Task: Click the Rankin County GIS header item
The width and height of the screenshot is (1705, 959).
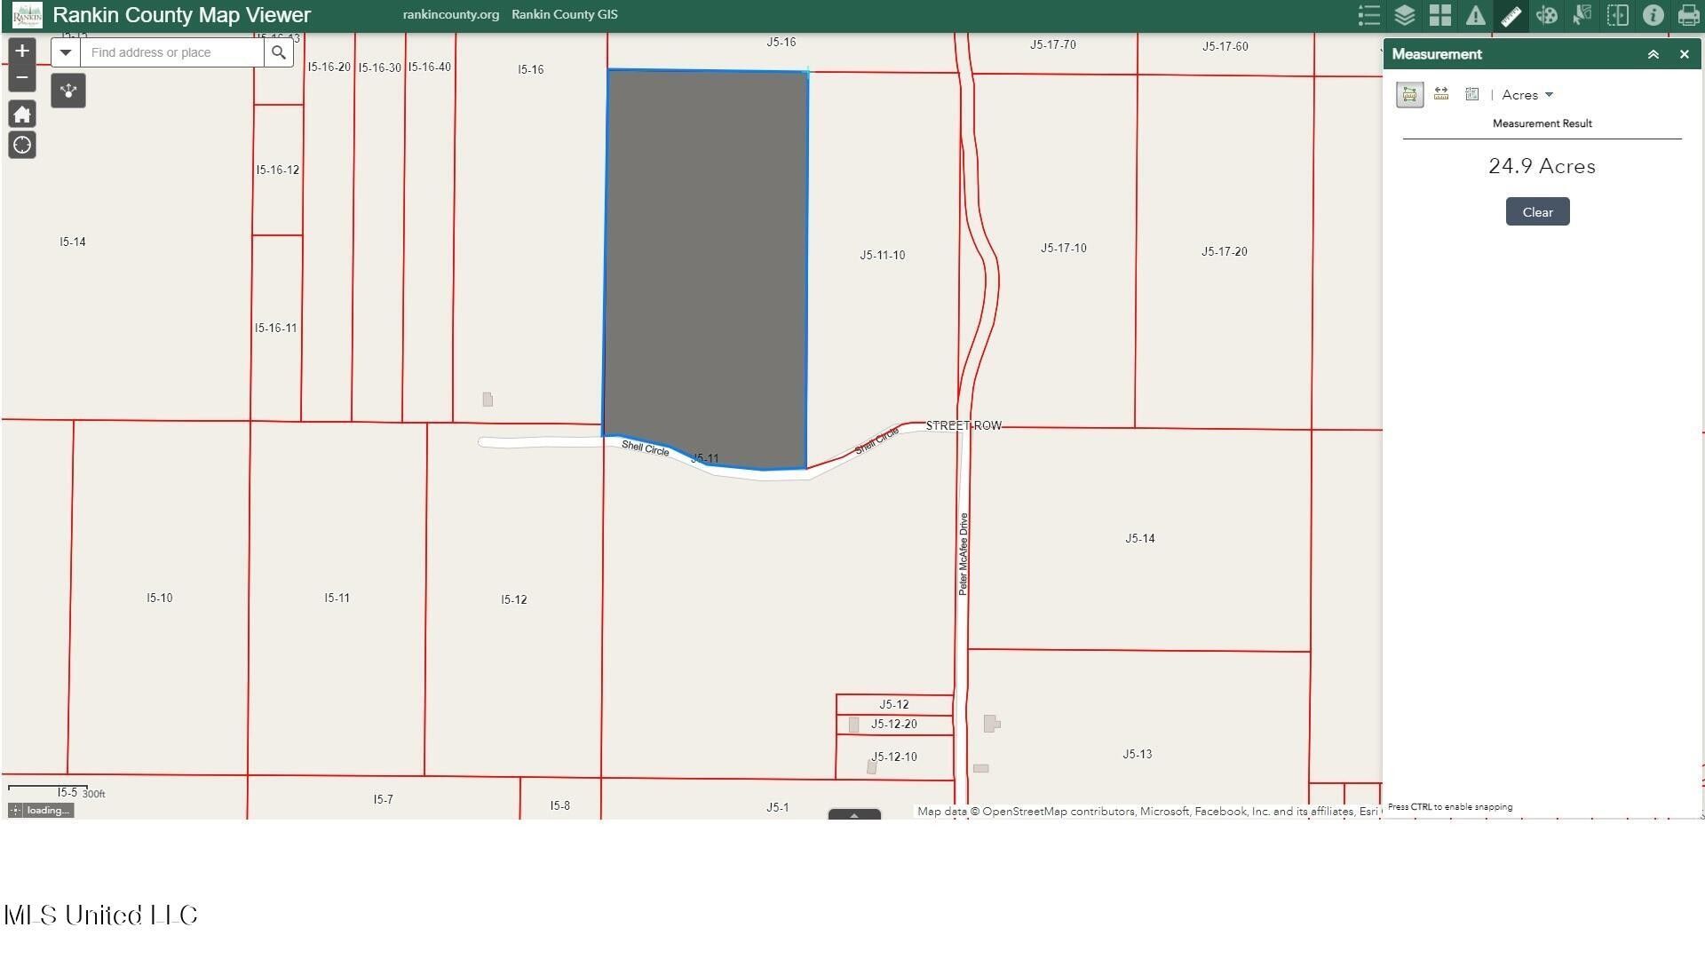Action: [x=564, y=14]
